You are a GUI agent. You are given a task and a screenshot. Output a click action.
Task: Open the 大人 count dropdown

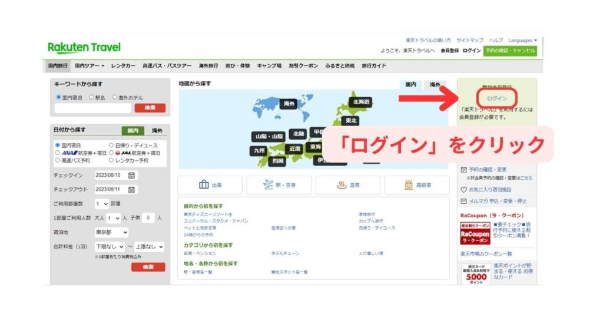coord(114,218)
